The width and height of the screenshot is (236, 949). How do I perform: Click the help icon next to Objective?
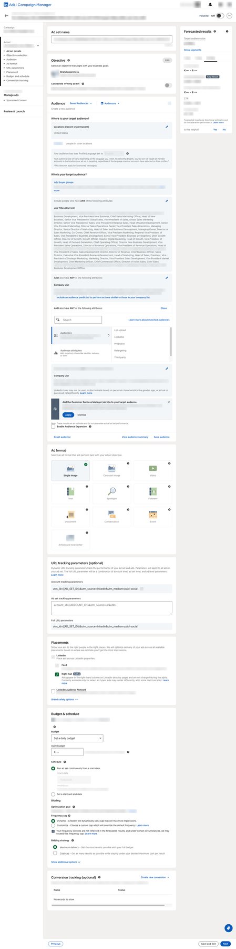(x=69, y=61)
